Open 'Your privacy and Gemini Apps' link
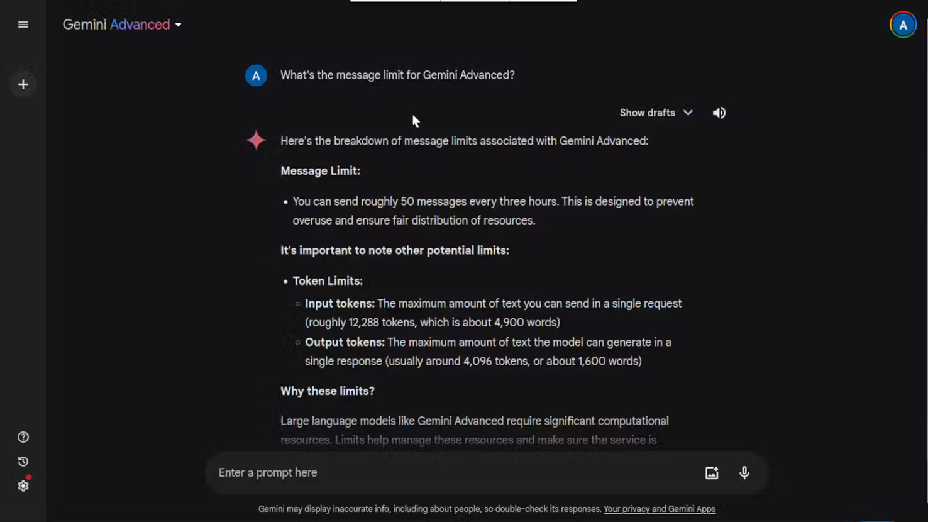The image size is (928, 522). 659,509
